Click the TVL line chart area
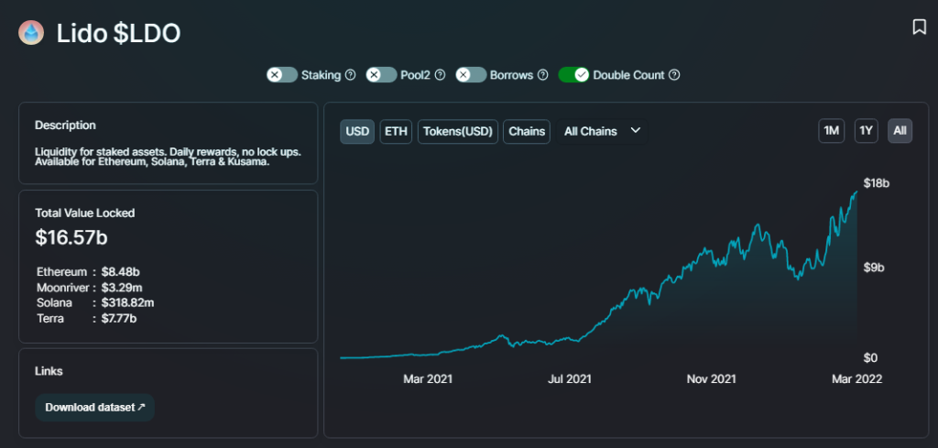938x448 pixels. coord(598,275)
